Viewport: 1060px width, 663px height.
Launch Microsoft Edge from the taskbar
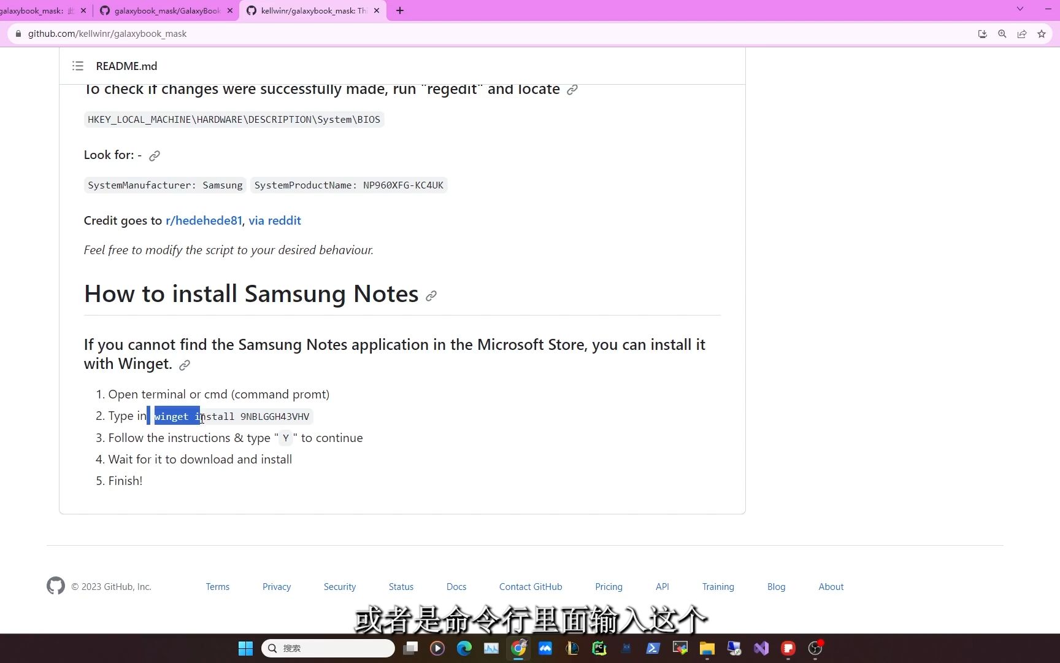click(464, 648)
